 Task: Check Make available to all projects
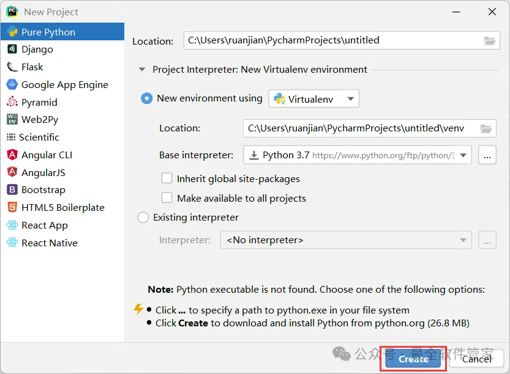click(167, 198)
